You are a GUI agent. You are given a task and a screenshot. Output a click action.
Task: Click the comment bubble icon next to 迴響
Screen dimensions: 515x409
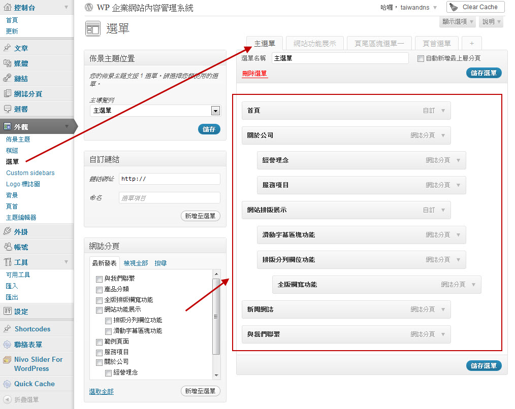tap(7, 109)
